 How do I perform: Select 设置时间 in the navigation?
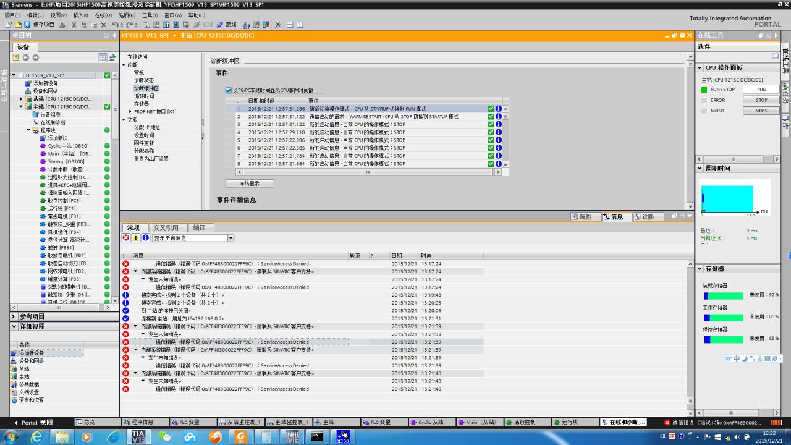tap(144, 135)
